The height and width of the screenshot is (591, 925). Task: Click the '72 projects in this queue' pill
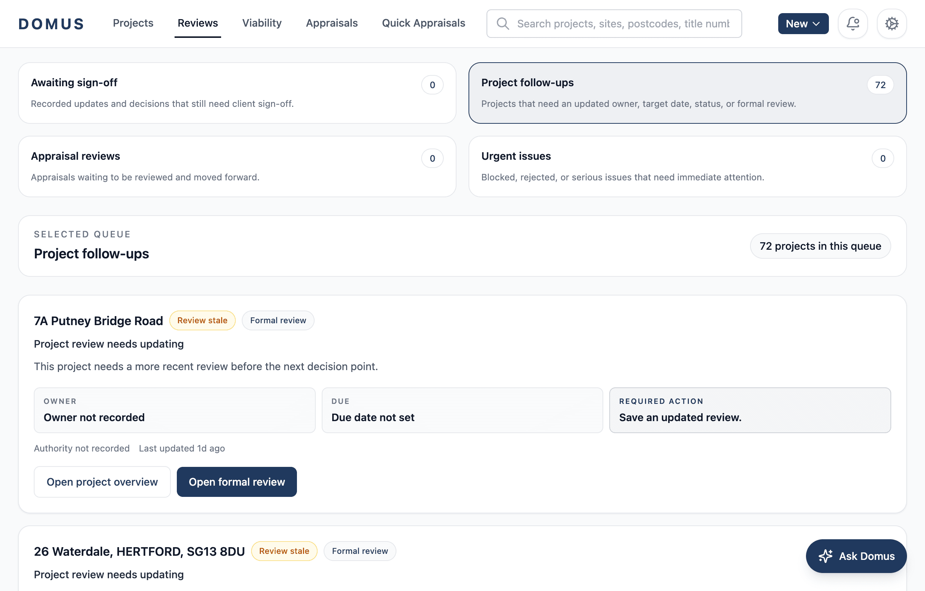click(820, 246)
